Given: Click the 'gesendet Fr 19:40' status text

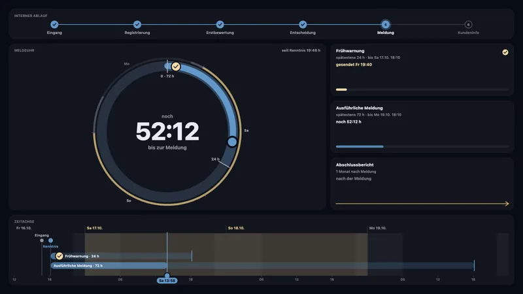Looking at the screenshot, I should (354, 65).
